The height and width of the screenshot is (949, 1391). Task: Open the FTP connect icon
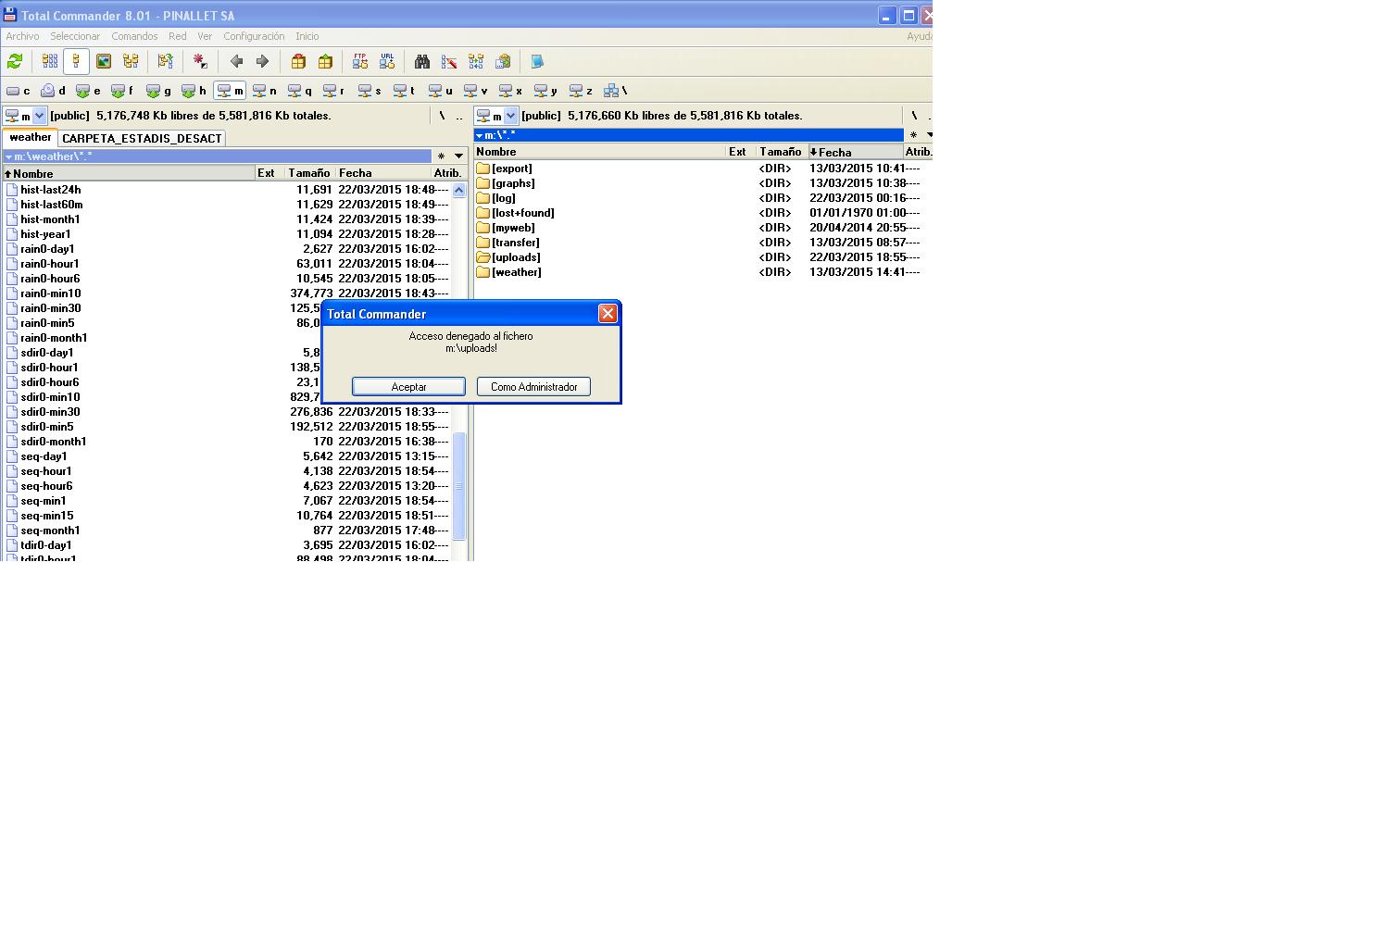(360, 62)
